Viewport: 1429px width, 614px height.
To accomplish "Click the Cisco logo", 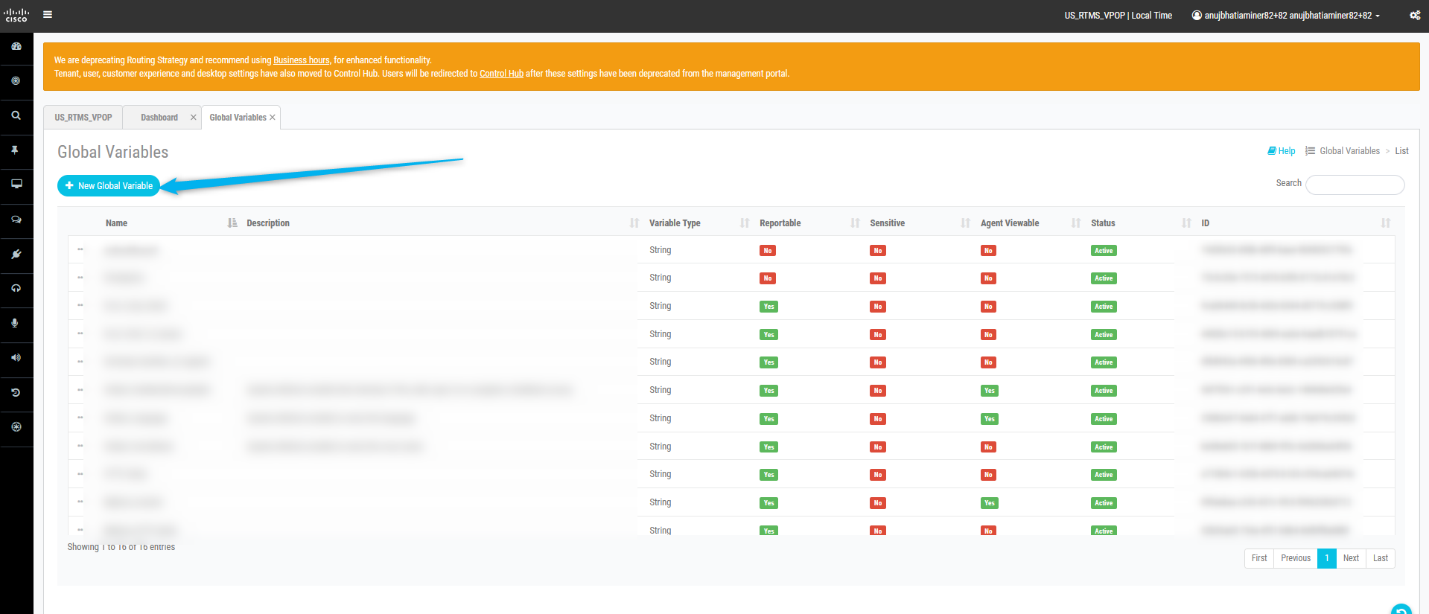I will pyautogui.click(x=16, y=15).
